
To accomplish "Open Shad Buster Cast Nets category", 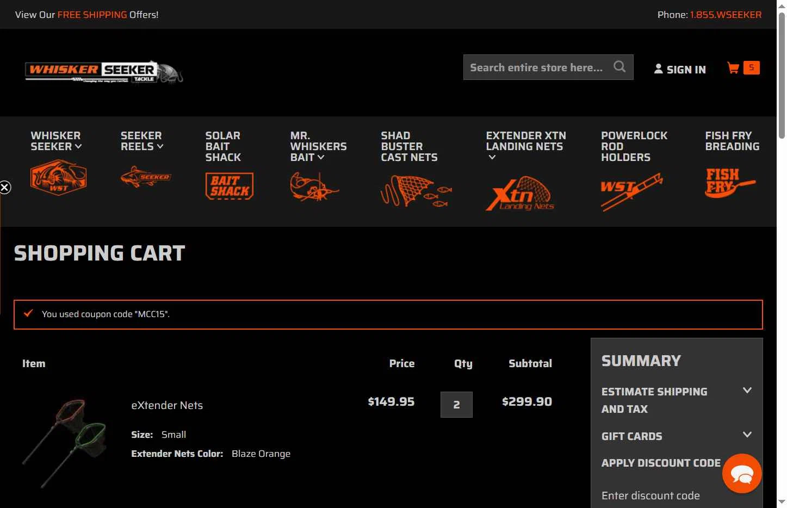I will pos(409,146).
